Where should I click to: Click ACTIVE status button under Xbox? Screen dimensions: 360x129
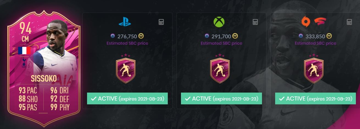point(221,99)
